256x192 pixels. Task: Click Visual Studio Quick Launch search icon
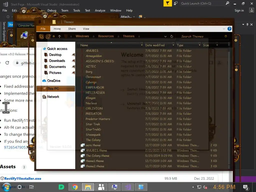pyautogui.click(x=227, y=3)
